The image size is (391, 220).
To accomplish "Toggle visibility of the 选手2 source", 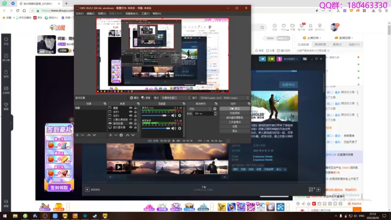I will pos(130,116).
